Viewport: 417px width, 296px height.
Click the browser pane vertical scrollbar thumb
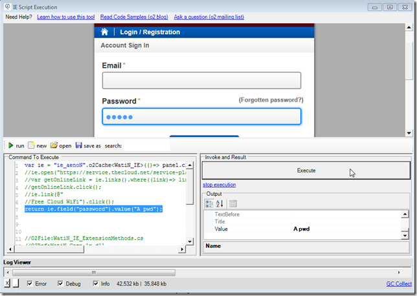(x=409, y=59)
